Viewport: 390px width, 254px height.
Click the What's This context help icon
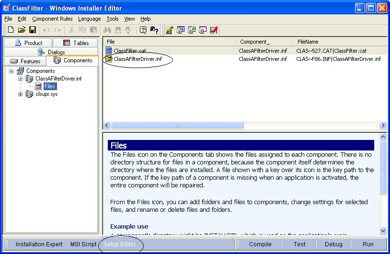pos(154,30)
